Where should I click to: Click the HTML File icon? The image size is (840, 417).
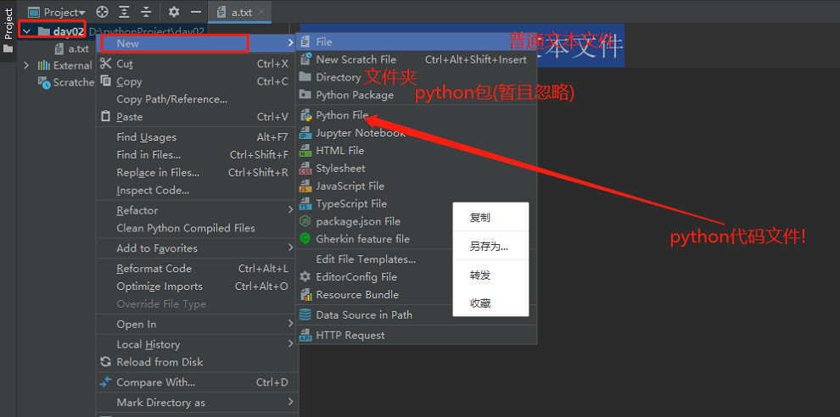(305, 150)
